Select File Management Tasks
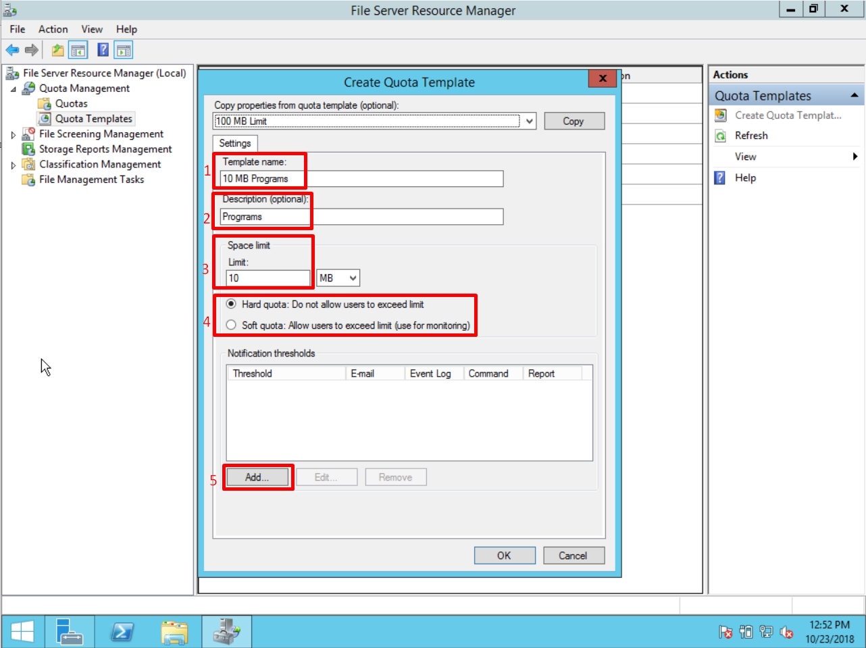This screenshot has width=866, height=648. [91, 179]
